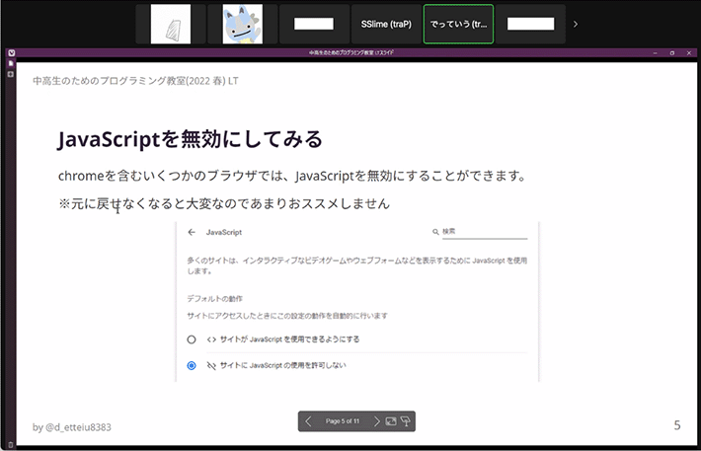Open the fullscreen slide view icon

point(391,421)
